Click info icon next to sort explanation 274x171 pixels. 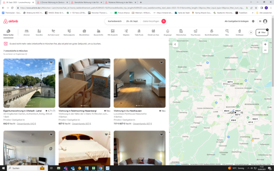[x=26, y=54]
